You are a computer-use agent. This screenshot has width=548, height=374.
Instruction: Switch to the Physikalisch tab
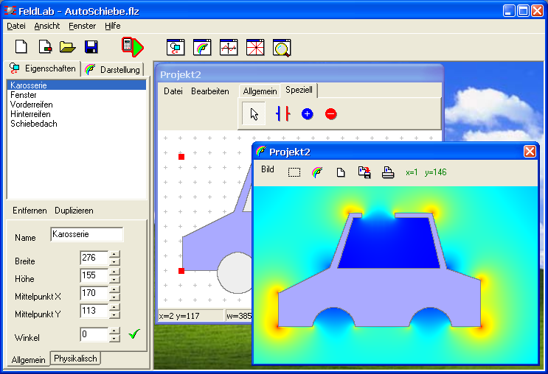(75, 359)
